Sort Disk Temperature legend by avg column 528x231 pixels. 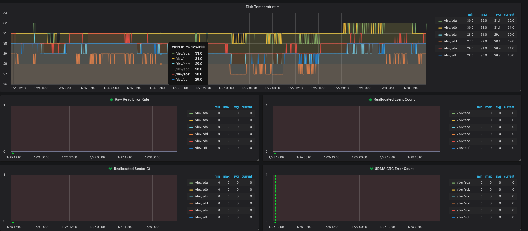(498, 14)
